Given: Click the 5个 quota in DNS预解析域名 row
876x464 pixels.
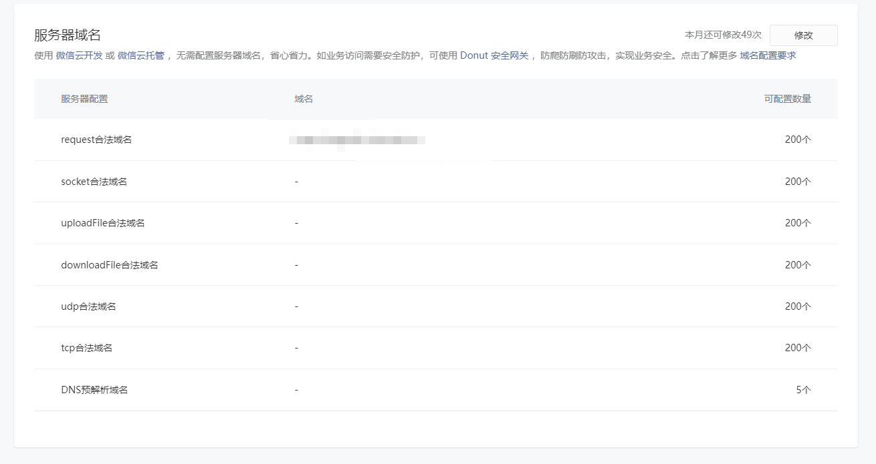Looking at the screenshot, I should tap(803, 390).
